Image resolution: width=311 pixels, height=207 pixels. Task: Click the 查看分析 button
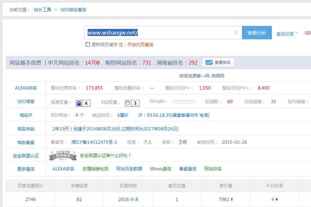tap(257, 33)
